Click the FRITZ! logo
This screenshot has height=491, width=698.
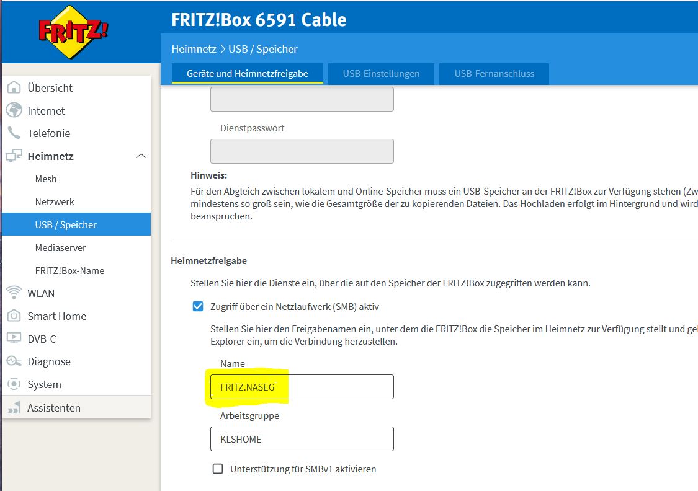(73, 32)
